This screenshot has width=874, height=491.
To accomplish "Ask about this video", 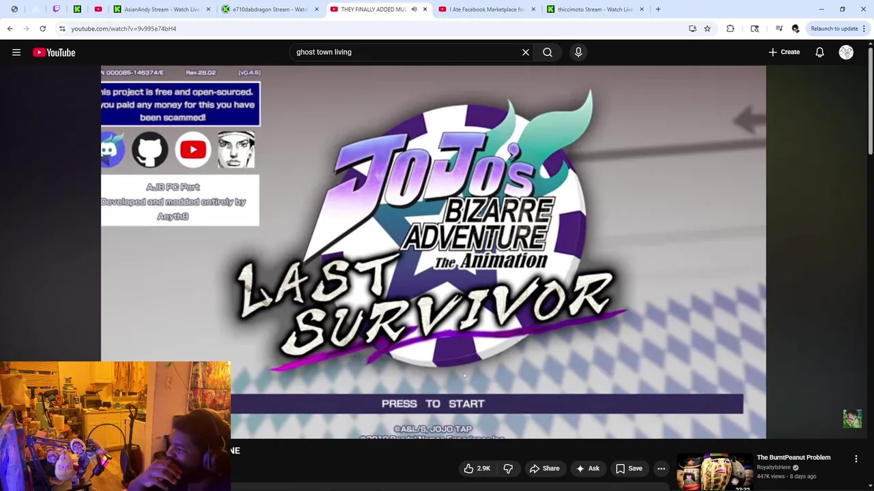I will pos(587,468).
